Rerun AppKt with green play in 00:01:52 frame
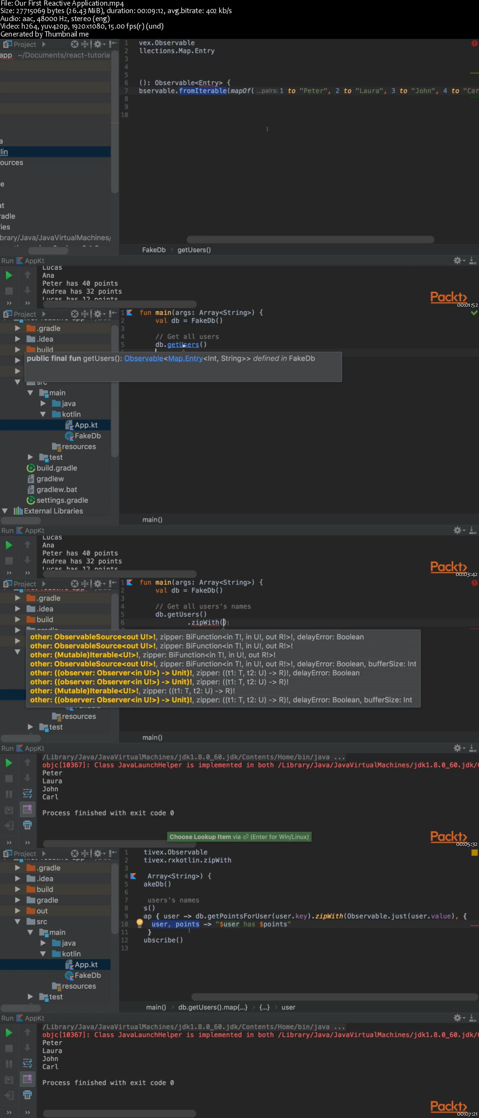 9,275
